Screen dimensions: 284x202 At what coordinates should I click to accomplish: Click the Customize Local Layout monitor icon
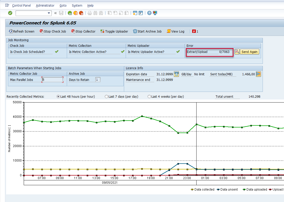click(155, 13)
